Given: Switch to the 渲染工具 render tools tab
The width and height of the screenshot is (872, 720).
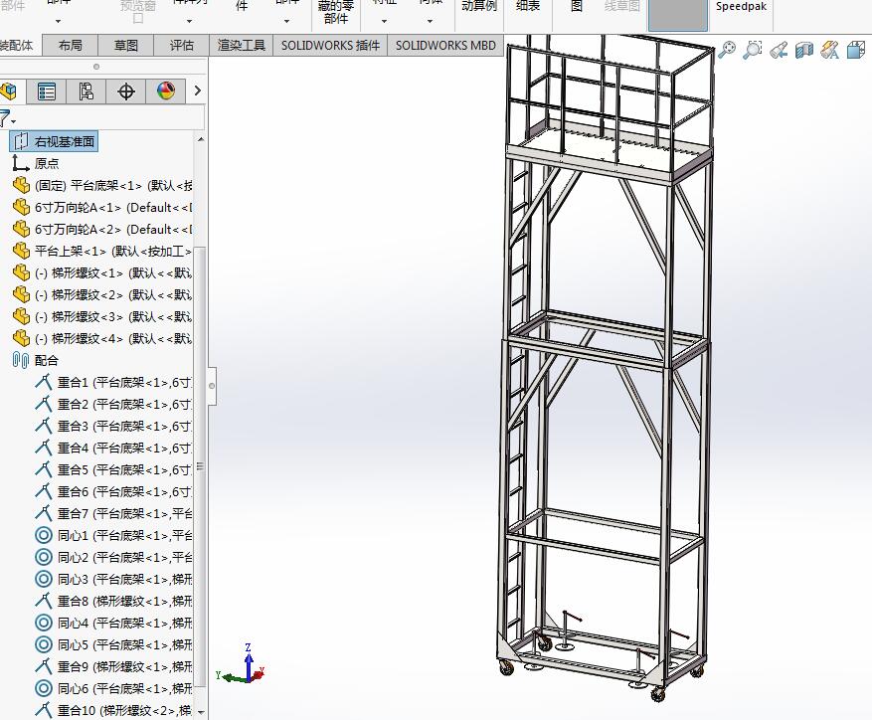Looking at the screenshot, I should [242, 45].
